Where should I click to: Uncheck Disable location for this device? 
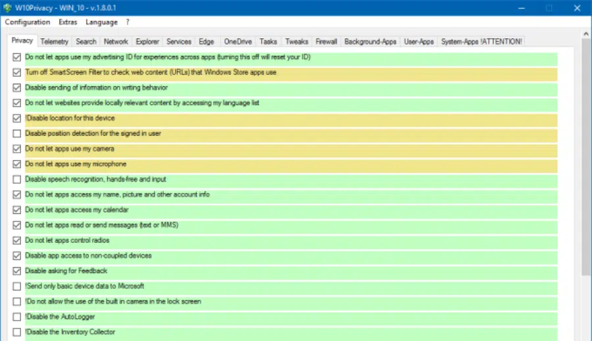pos(16,118)
